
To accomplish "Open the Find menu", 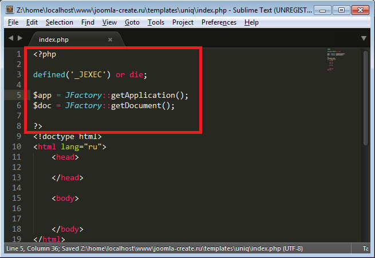I will 88,22.
